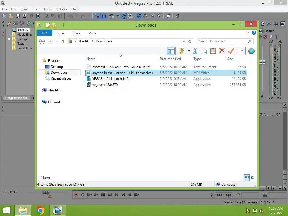Click Import Media icon in Project Media
Viewport: 288px width, 216px height.
pos(15,24)
